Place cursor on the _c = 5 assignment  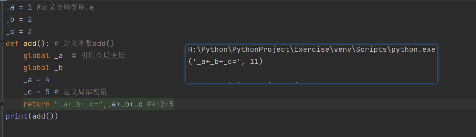pos(36,92)
